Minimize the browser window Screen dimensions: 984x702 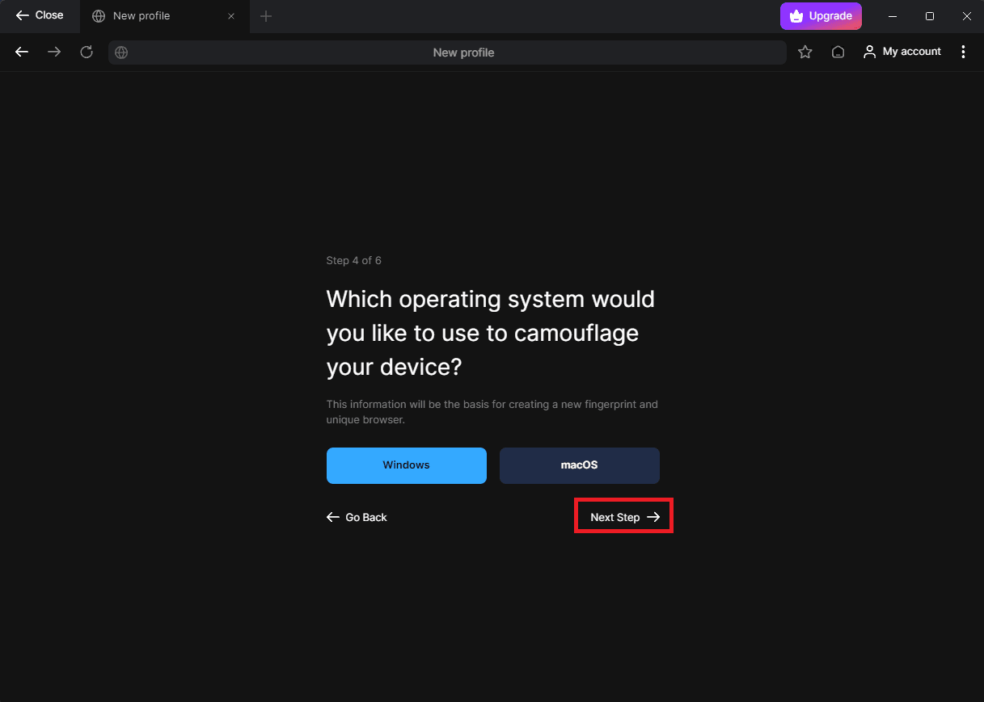click(893, 16)
